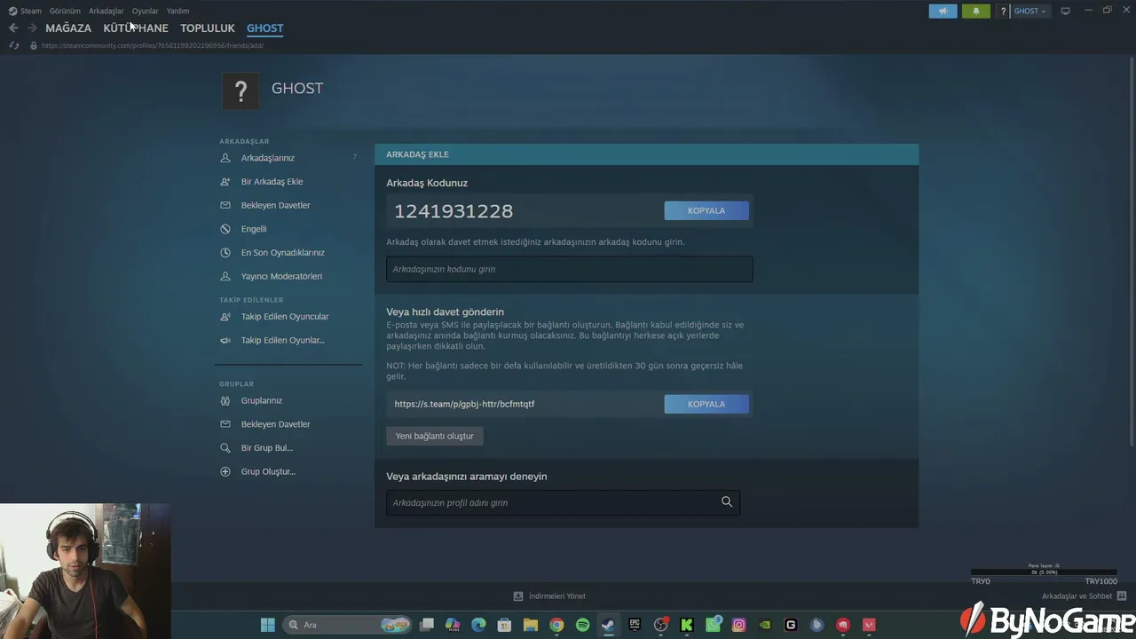
Task: Click the magnifier search icon in profile search
Action: (727, 502)
